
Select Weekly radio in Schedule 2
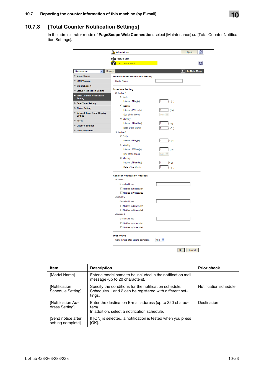pos(121,145)
